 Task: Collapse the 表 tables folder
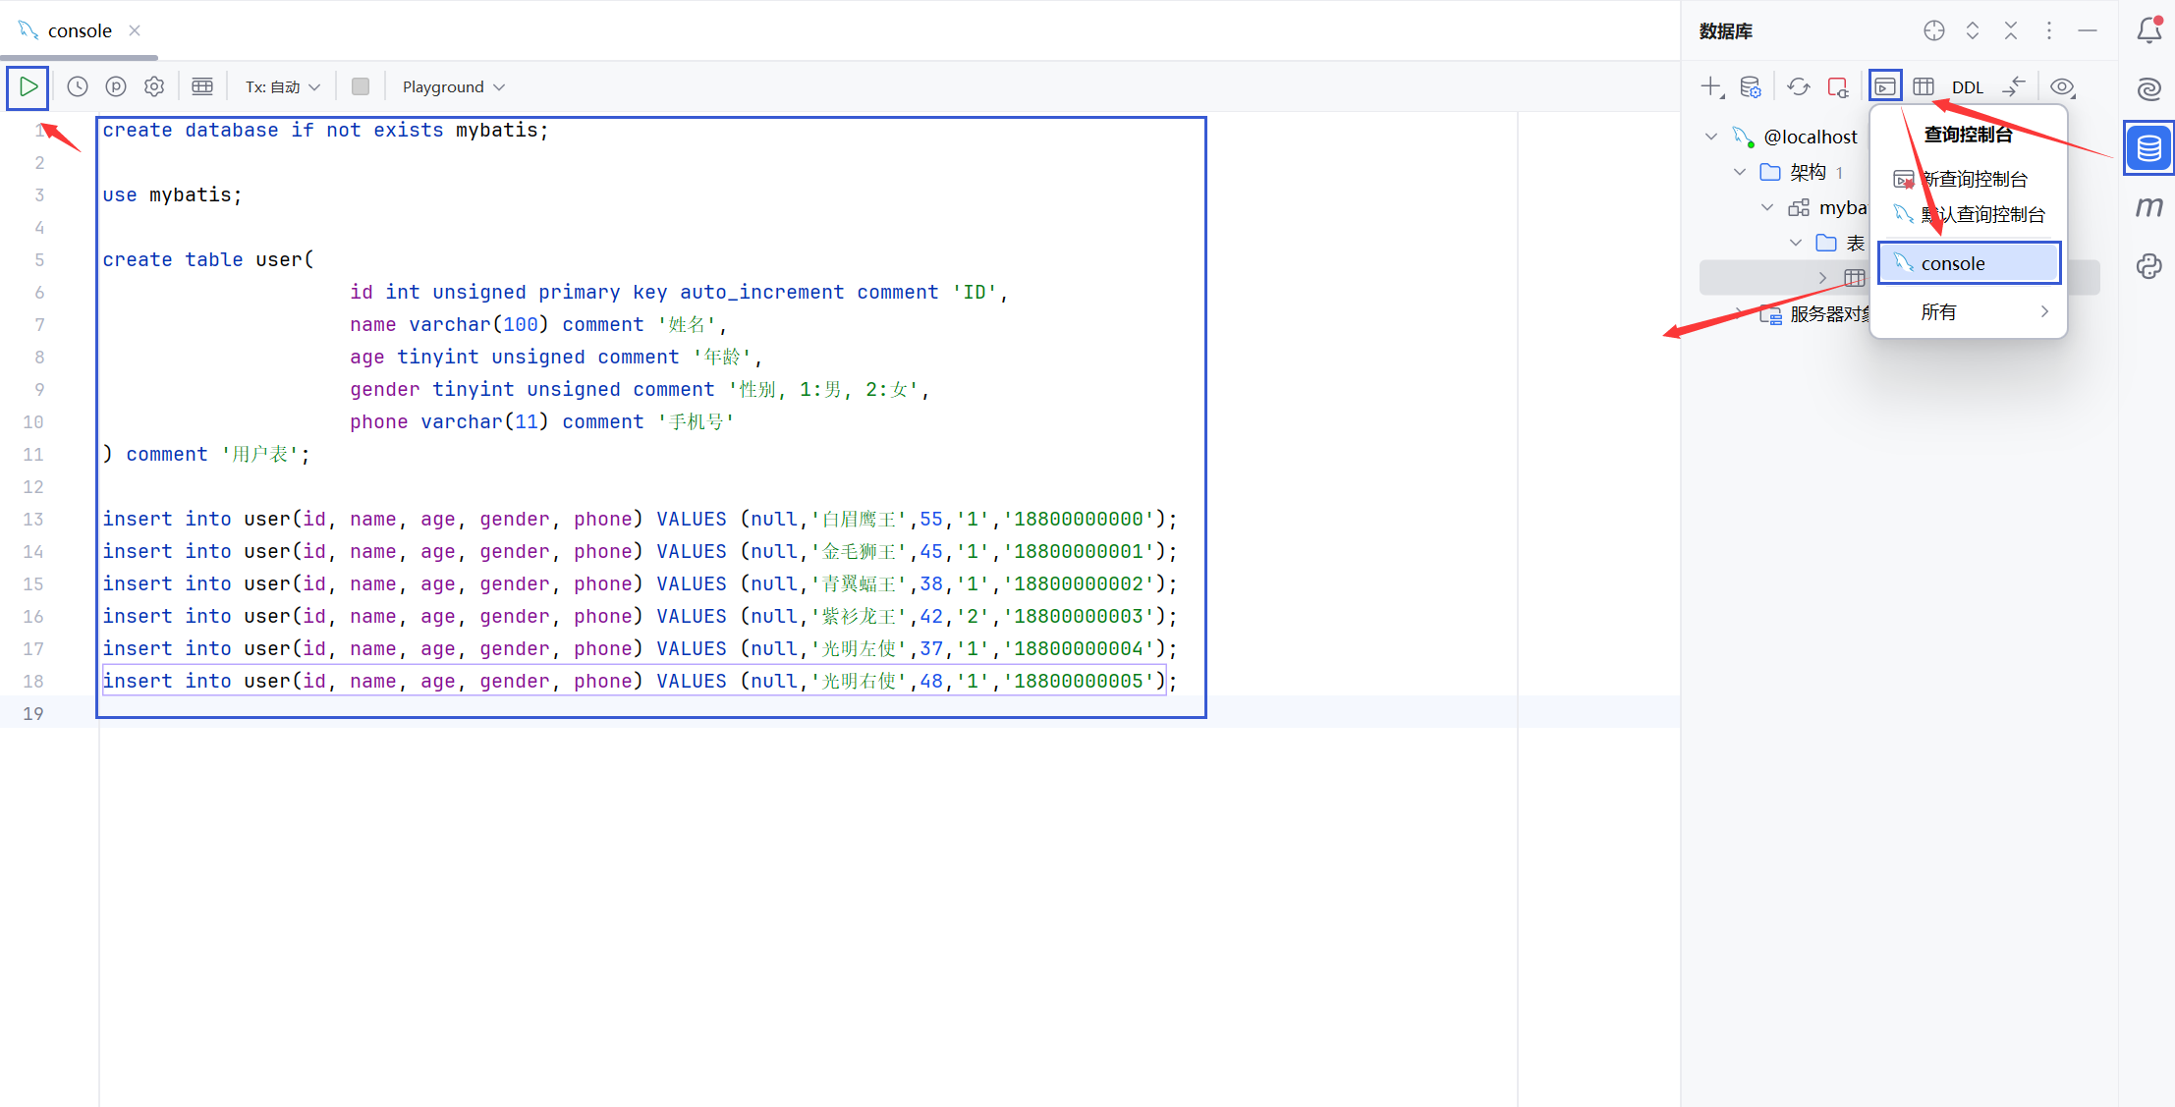pos(1796,243)
